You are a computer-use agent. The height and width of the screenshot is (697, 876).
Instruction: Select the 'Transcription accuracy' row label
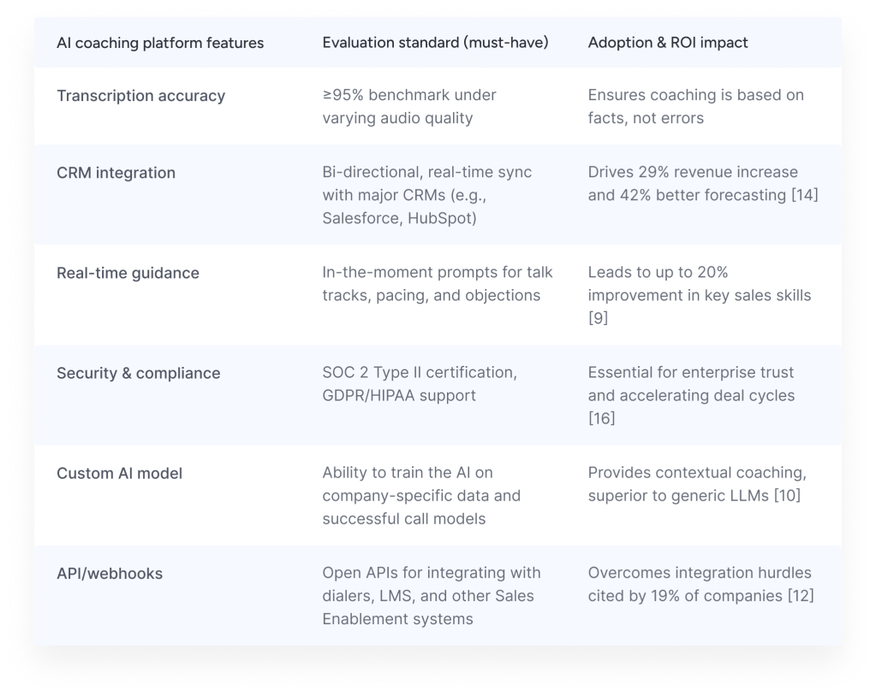[x=140, y=96]
